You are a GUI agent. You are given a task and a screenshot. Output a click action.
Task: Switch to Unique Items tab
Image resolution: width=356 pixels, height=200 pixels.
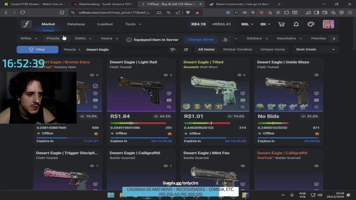[x=273, y=49]
